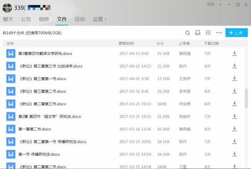Download 《新论》第三章第一节.docx
251x169 pixels.
point(235,79)
